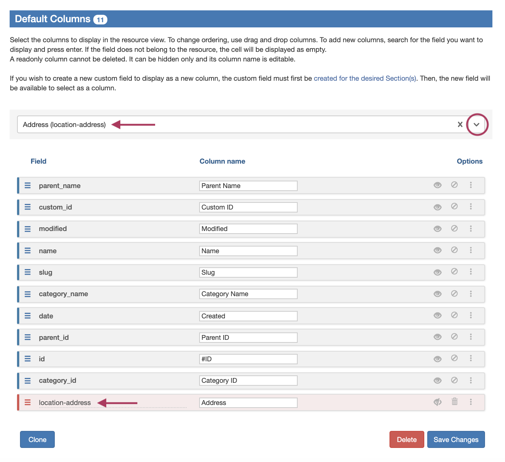
Task: Open three-dot menu for the id row
Action: (x=471, y=358)
